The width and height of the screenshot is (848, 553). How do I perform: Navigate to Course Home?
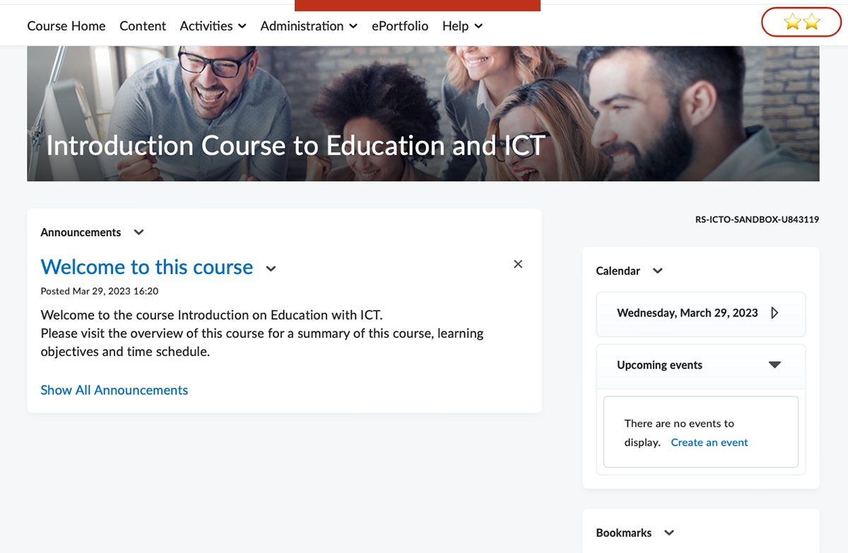pyautogui.click(x=66, y=26)
